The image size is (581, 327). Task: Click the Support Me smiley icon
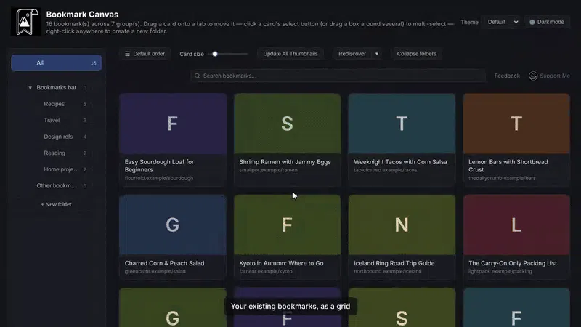coord(533,76)
